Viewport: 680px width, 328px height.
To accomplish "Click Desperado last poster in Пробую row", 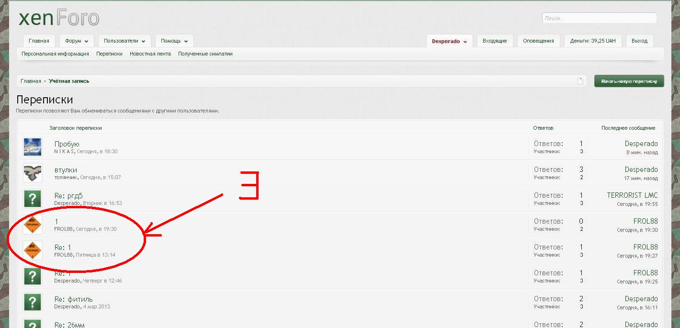I will tap(641, 144).
